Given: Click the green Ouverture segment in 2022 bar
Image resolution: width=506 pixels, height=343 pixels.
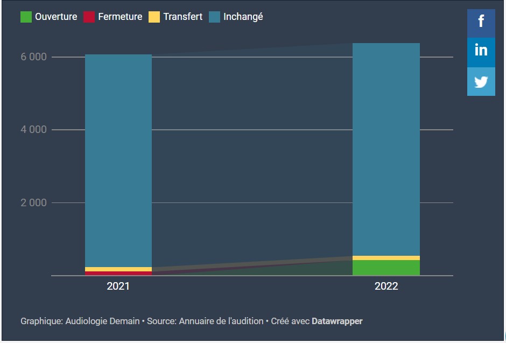Looking at the screenshot, I should tap(386, 268).
